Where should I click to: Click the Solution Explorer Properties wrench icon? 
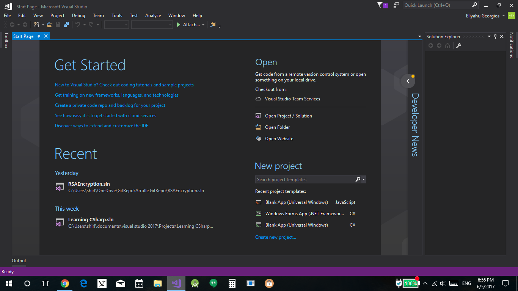point(458,45)
